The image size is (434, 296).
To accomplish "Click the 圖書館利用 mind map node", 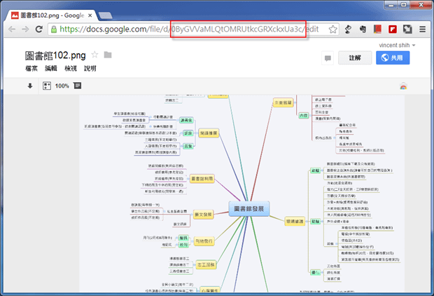I will 202,179.
